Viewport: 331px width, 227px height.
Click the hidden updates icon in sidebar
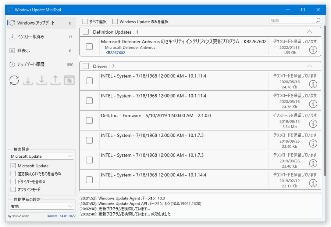[x=12, y=51]
